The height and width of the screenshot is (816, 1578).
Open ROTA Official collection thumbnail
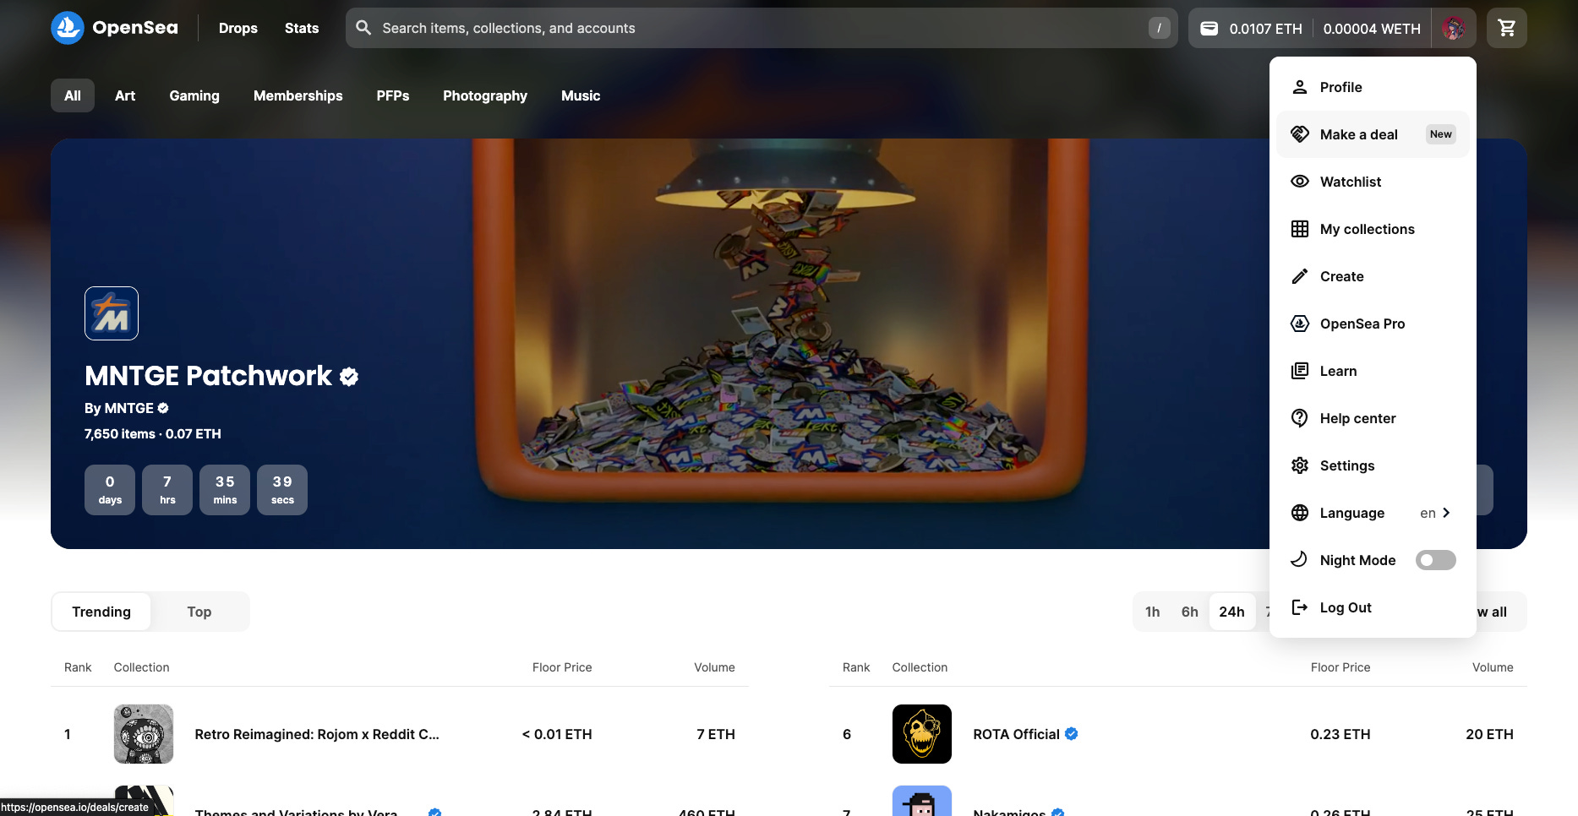click(x=922, y=734)
